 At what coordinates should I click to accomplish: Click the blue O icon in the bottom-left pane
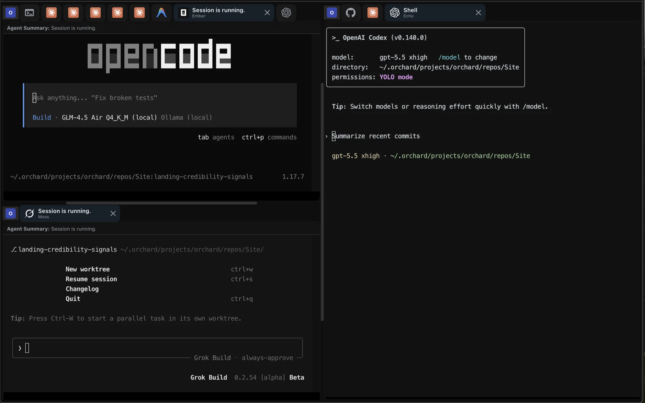(10, 213)
